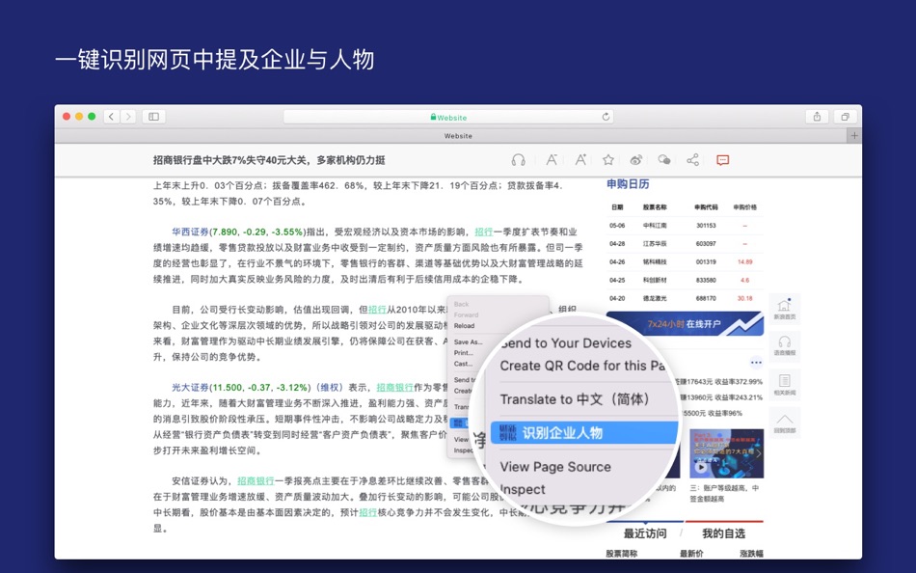This screenshot has width=916, height=573.
Task: Choose Print... in the small context menu
Action: [x=463, y=352]
